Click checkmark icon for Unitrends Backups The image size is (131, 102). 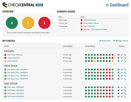(x=122, y=58)
